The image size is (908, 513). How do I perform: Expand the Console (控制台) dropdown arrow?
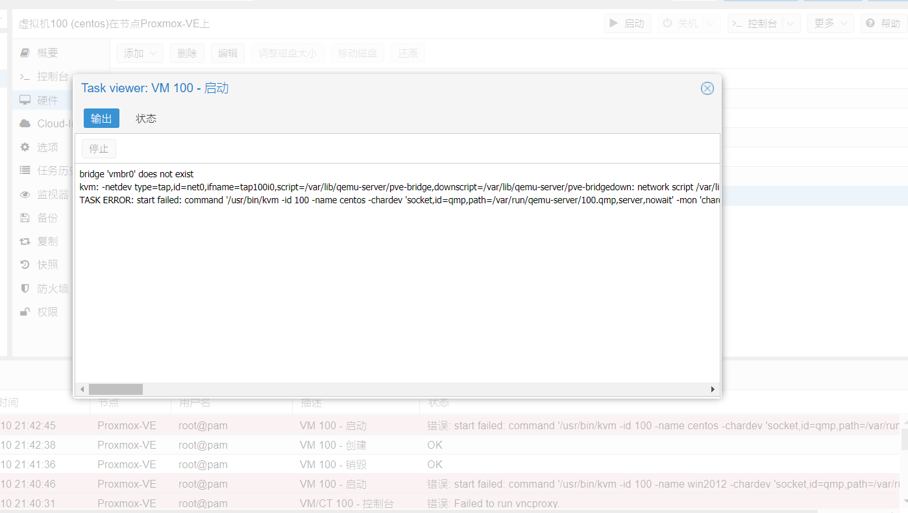[791, 23]
